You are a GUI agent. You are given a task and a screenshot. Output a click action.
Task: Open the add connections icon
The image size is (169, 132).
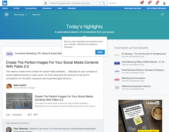(157, 3)
